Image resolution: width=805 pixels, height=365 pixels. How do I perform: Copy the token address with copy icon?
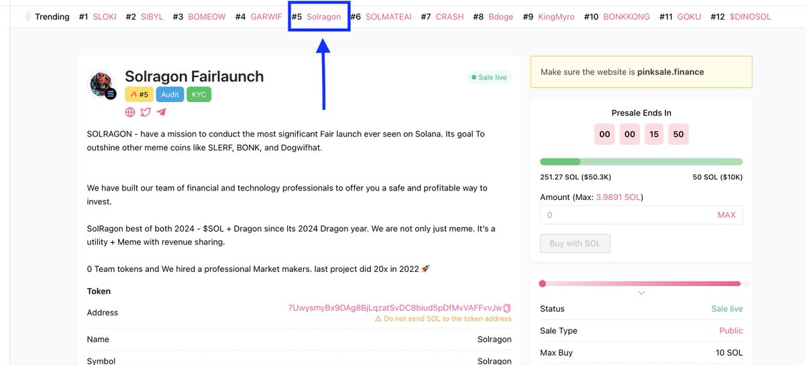[x=507, y=308]
